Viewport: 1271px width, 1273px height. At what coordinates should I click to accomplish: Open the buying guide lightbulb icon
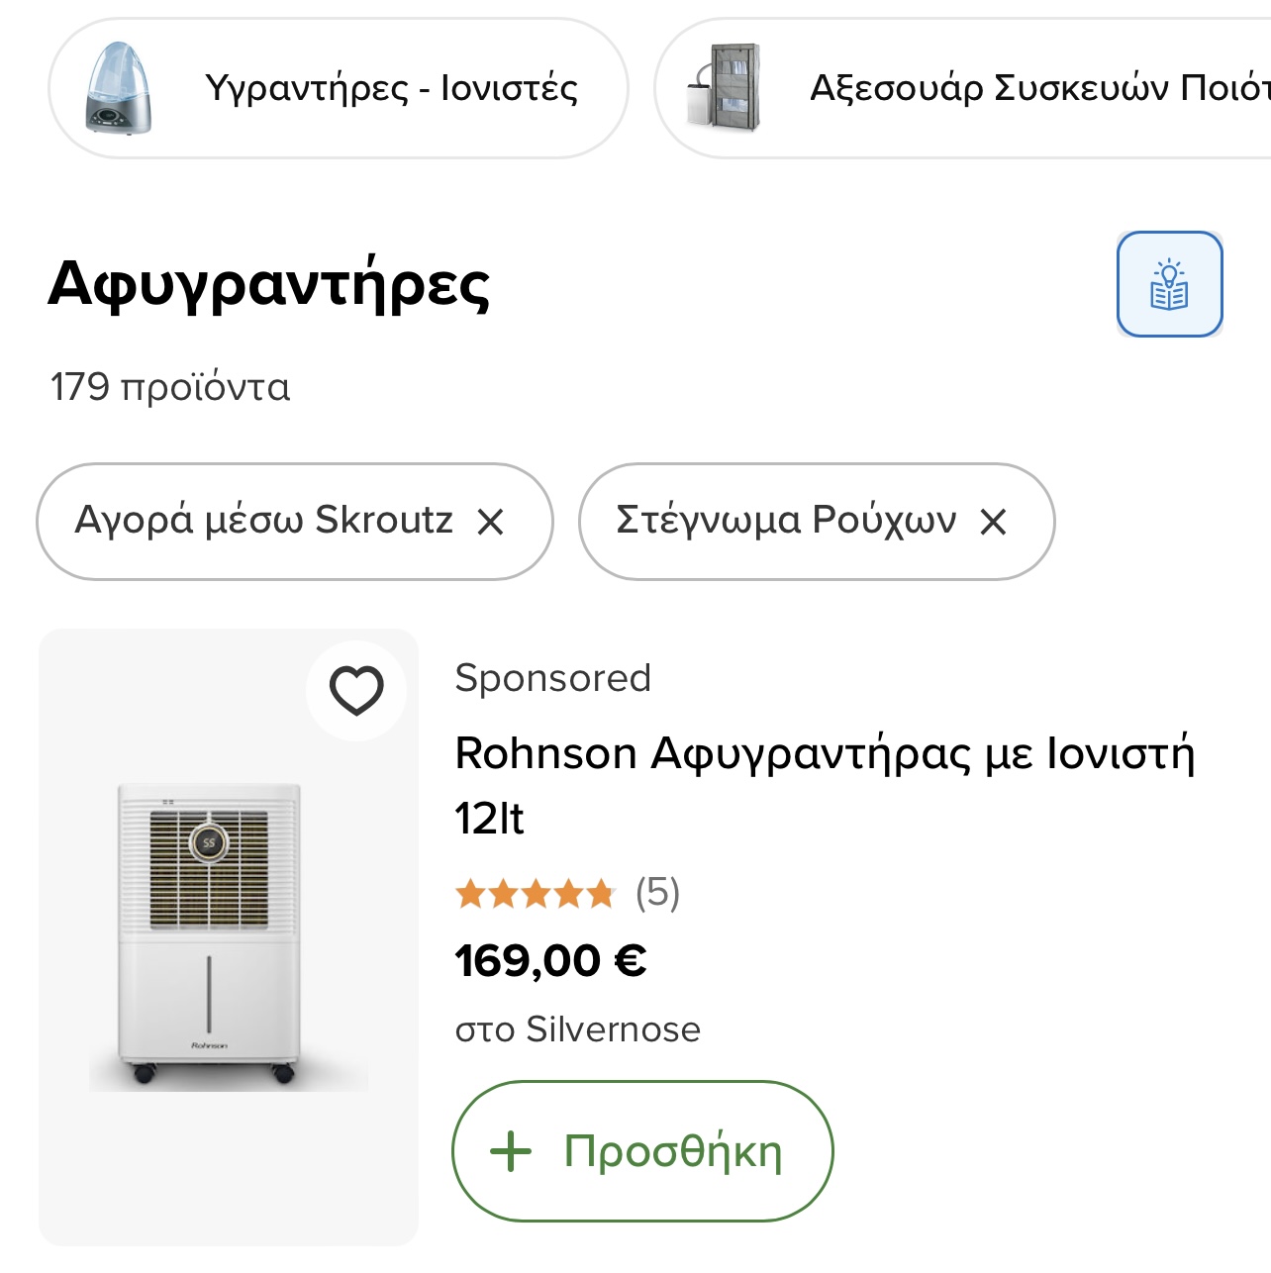pos(1169,285)
